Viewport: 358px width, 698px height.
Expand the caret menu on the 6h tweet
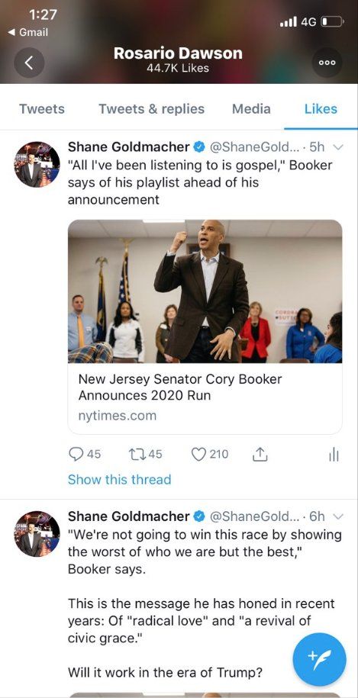click(x=337, y=516)
